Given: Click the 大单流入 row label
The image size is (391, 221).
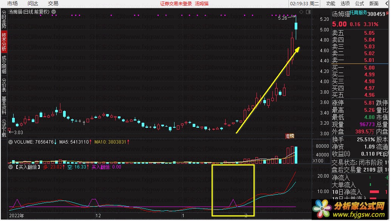Looking at the screenshot, I should tap(344, 185).
